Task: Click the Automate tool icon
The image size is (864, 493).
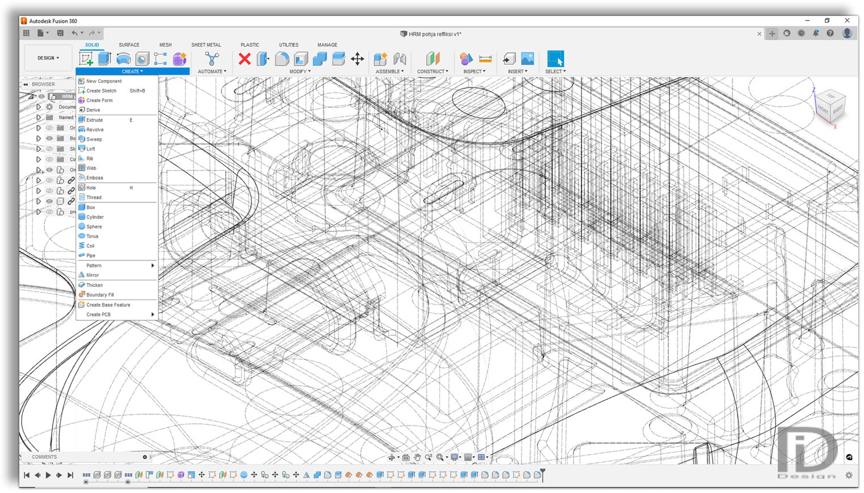Action: (x=212, y=59)
